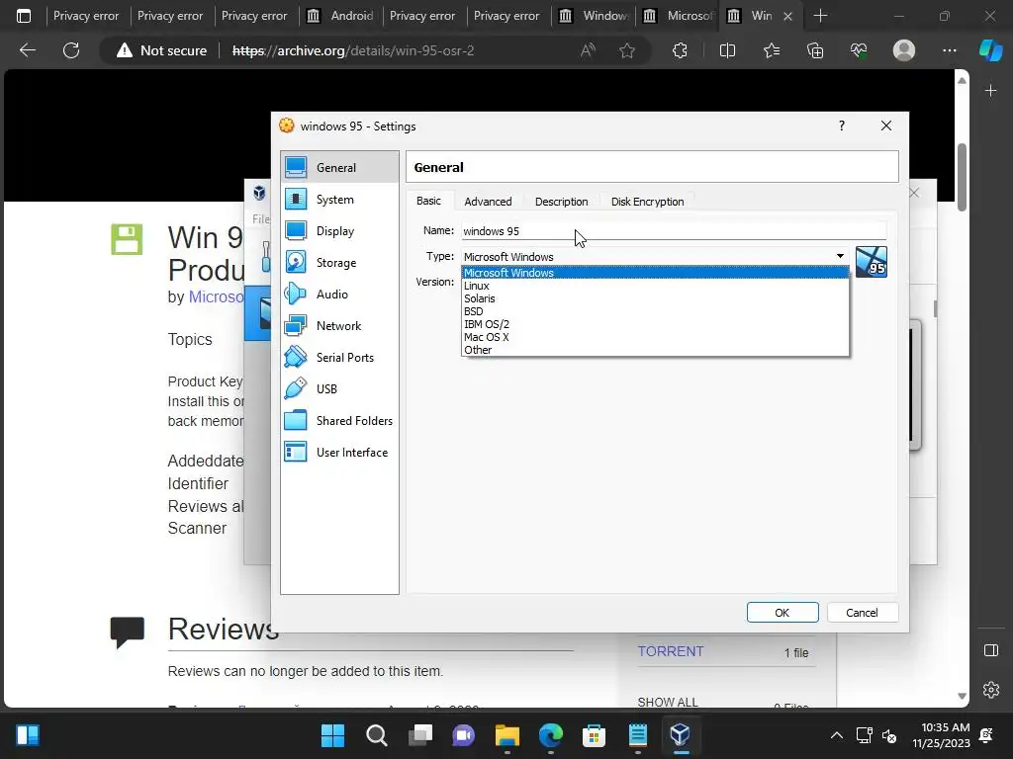Select Microsoft Windows in the type list
The height and width of the screenshot is (759, 1013).
click(x=655, y=273)
